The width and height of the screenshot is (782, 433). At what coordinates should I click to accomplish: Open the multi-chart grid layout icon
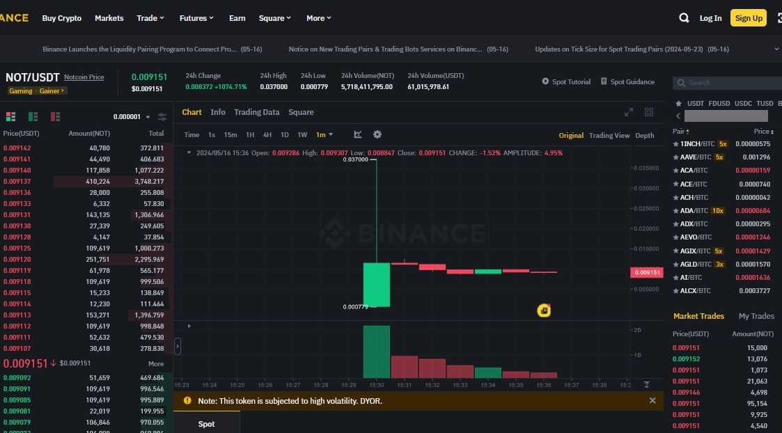(649, 112)
